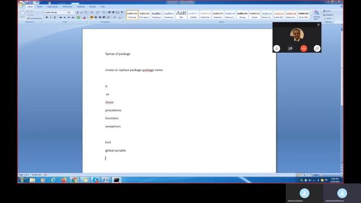
Task: Apply the Title style
Action: pyautogui.click(x=181, y=15)
